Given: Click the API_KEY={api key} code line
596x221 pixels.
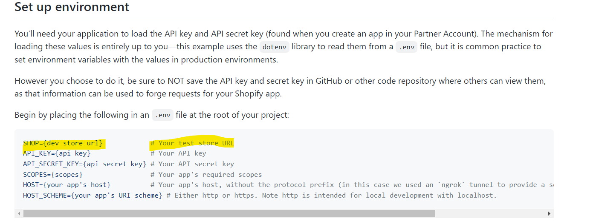Looking at the screenshot, I should (57, 153).
